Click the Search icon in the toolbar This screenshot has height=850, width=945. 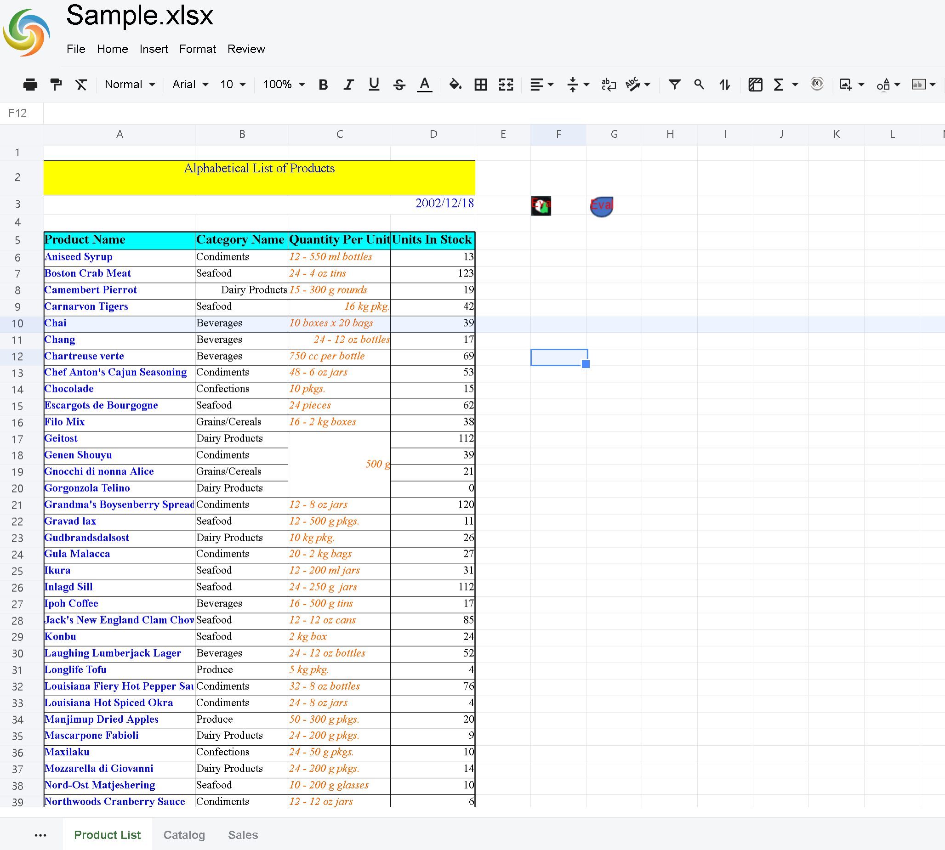(699, 85)
